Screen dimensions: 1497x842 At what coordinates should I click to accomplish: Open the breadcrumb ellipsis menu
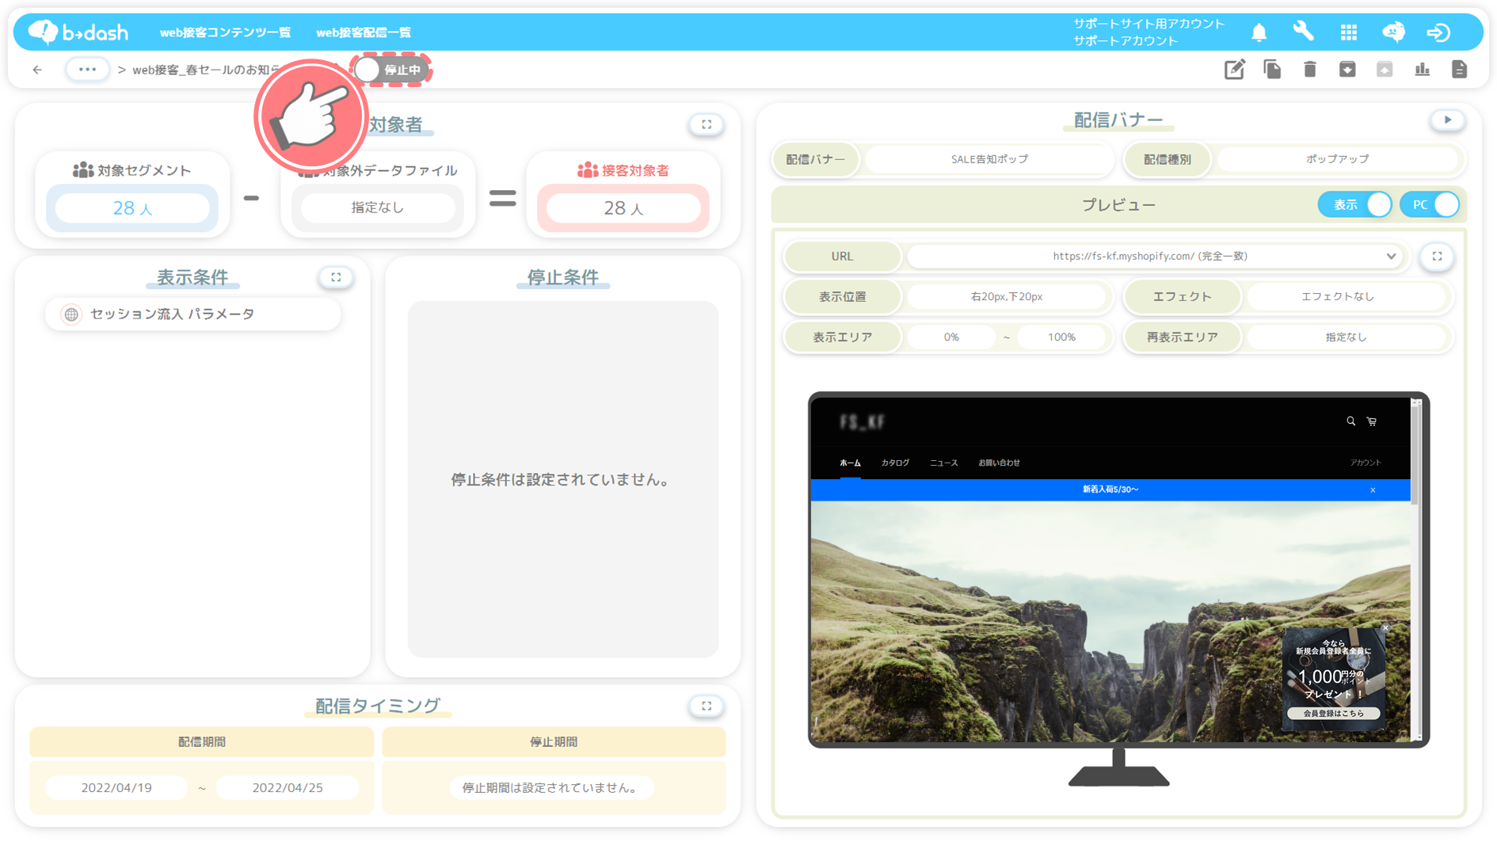87,70
